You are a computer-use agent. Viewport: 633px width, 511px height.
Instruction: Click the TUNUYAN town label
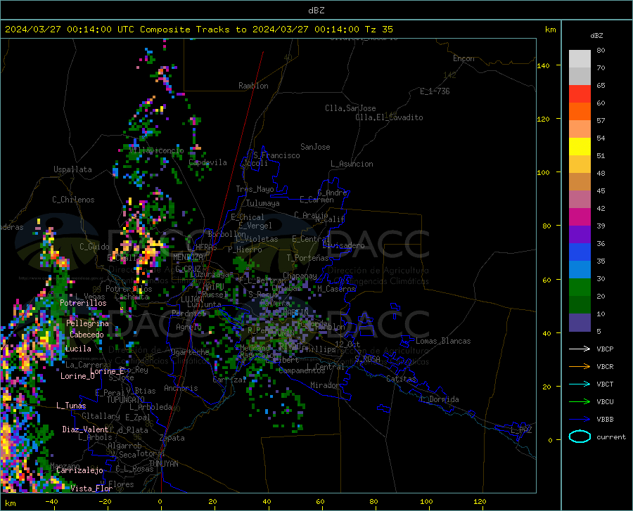pyautogui.click(x=163, y=464)
